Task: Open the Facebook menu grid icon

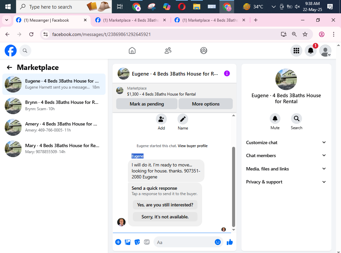Action: point(296,51)
